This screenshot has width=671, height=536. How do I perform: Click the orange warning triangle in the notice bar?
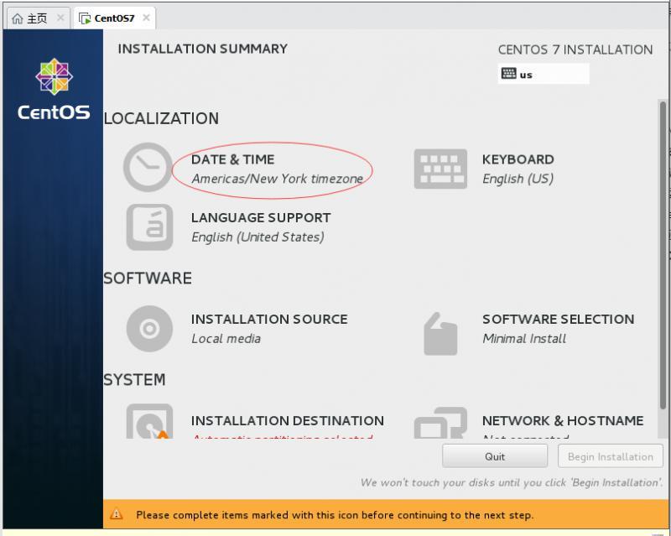coord(117,514)
